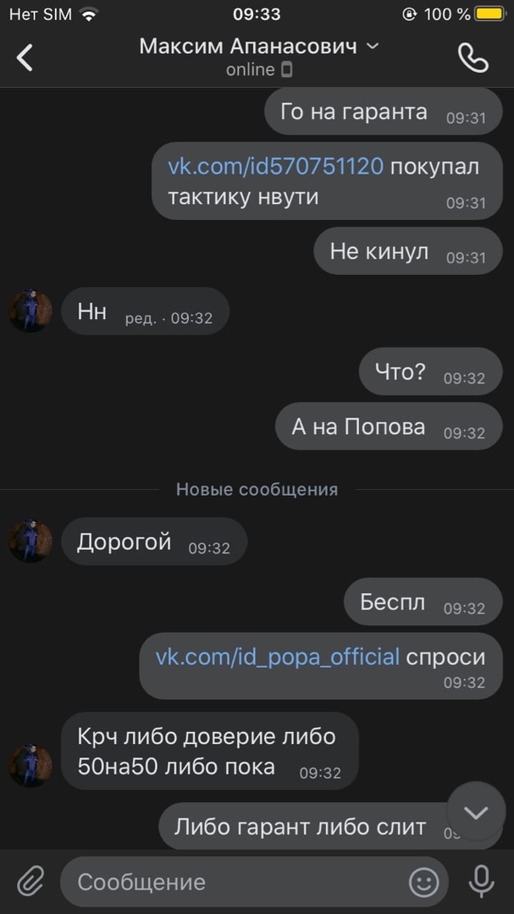Image resolution: width=514 pixels, height=914 pixels.
Task: Tap avatar beside the "Нн" message
Action: pos(30,311)
